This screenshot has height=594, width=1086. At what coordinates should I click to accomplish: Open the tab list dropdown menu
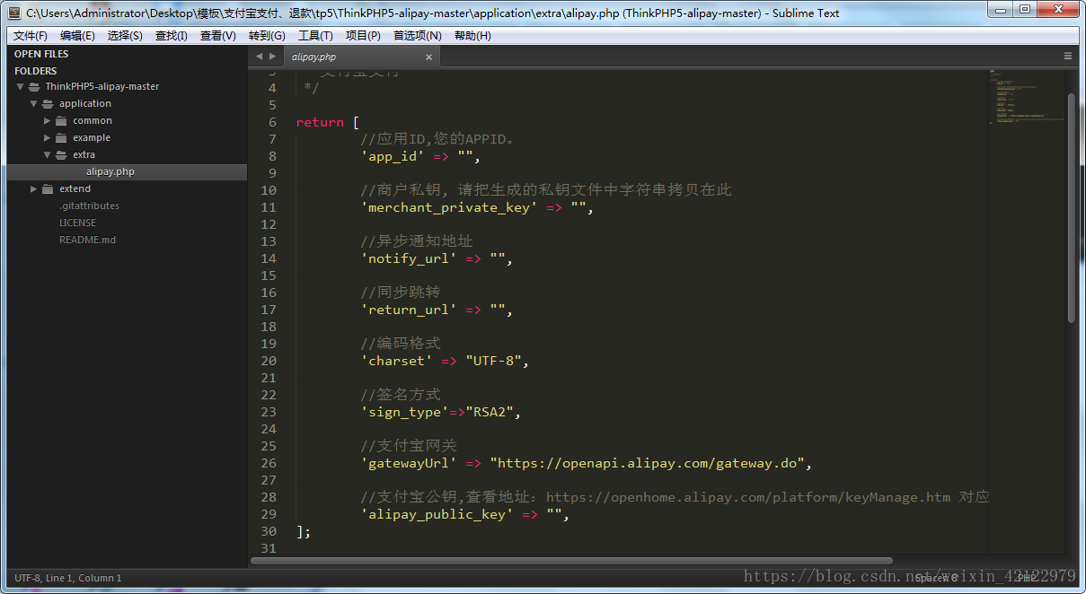pos(1068,56)
